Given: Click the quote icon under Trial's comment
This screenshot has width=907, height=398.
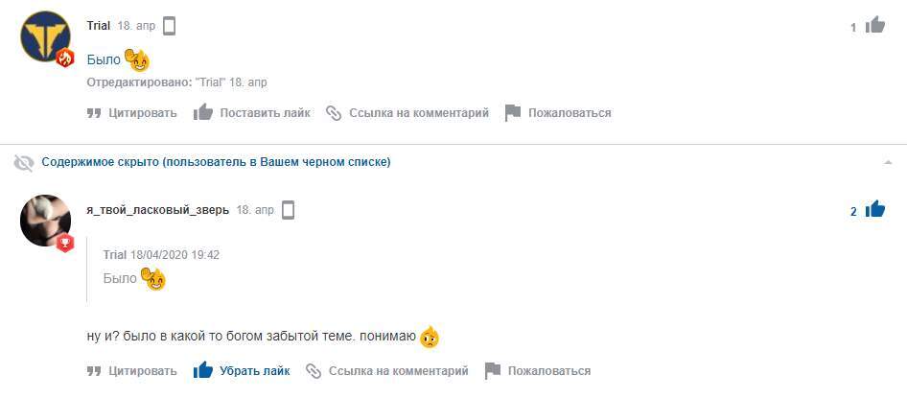Looking at the screenshot, I should 94,113.
